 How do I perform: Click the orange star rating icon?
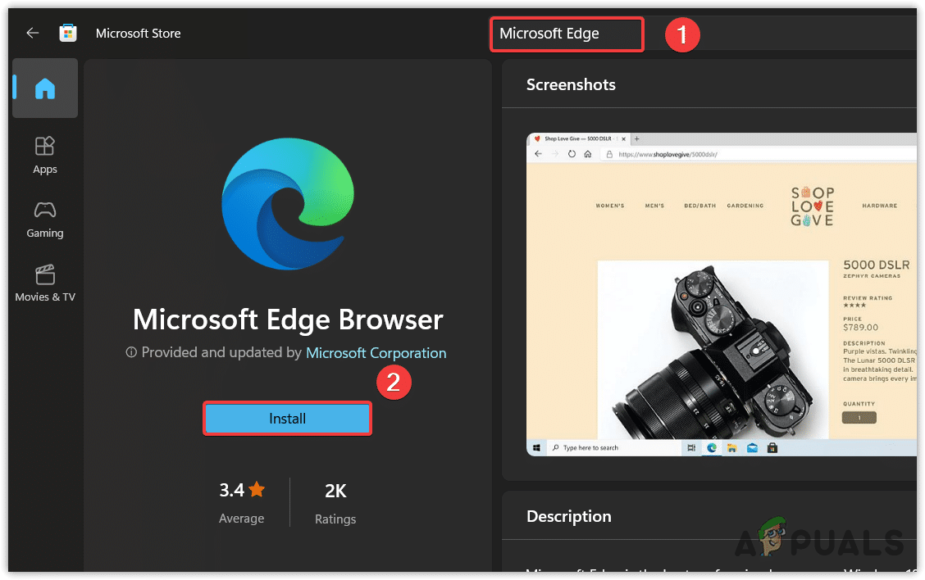[257, 490]
